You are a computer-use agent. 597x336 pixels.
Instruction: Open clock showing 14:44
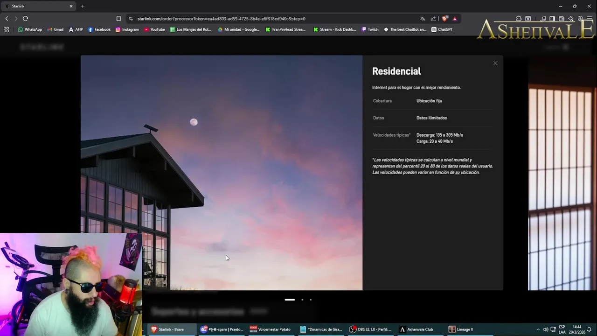point(577,329)
